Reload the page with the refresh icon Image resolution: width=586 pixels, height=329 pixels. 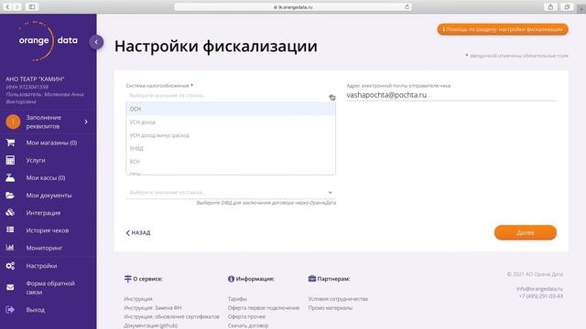pos(407,6)
